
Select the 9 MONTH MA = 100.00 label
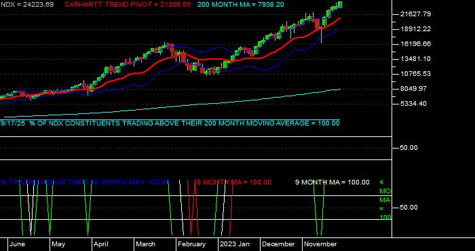[x=332, y=182]
